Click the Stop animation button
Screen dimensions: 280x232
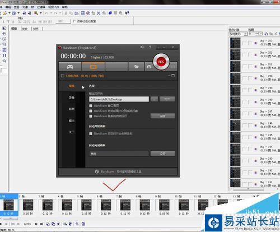coord(6,224)
